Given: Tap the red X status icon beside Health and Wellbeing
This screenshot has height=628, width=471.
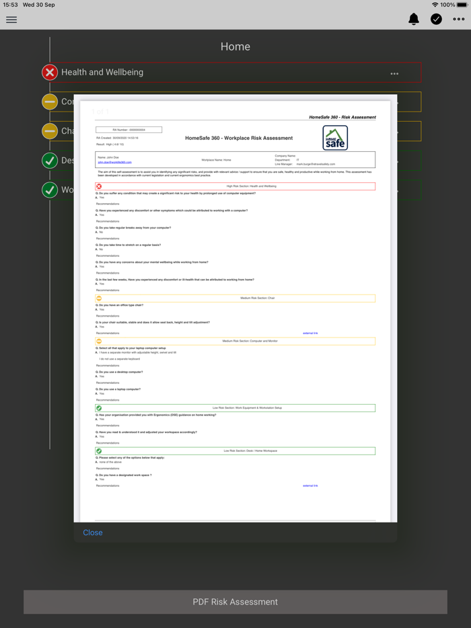Looking at the screenshot, I should 50,73.
